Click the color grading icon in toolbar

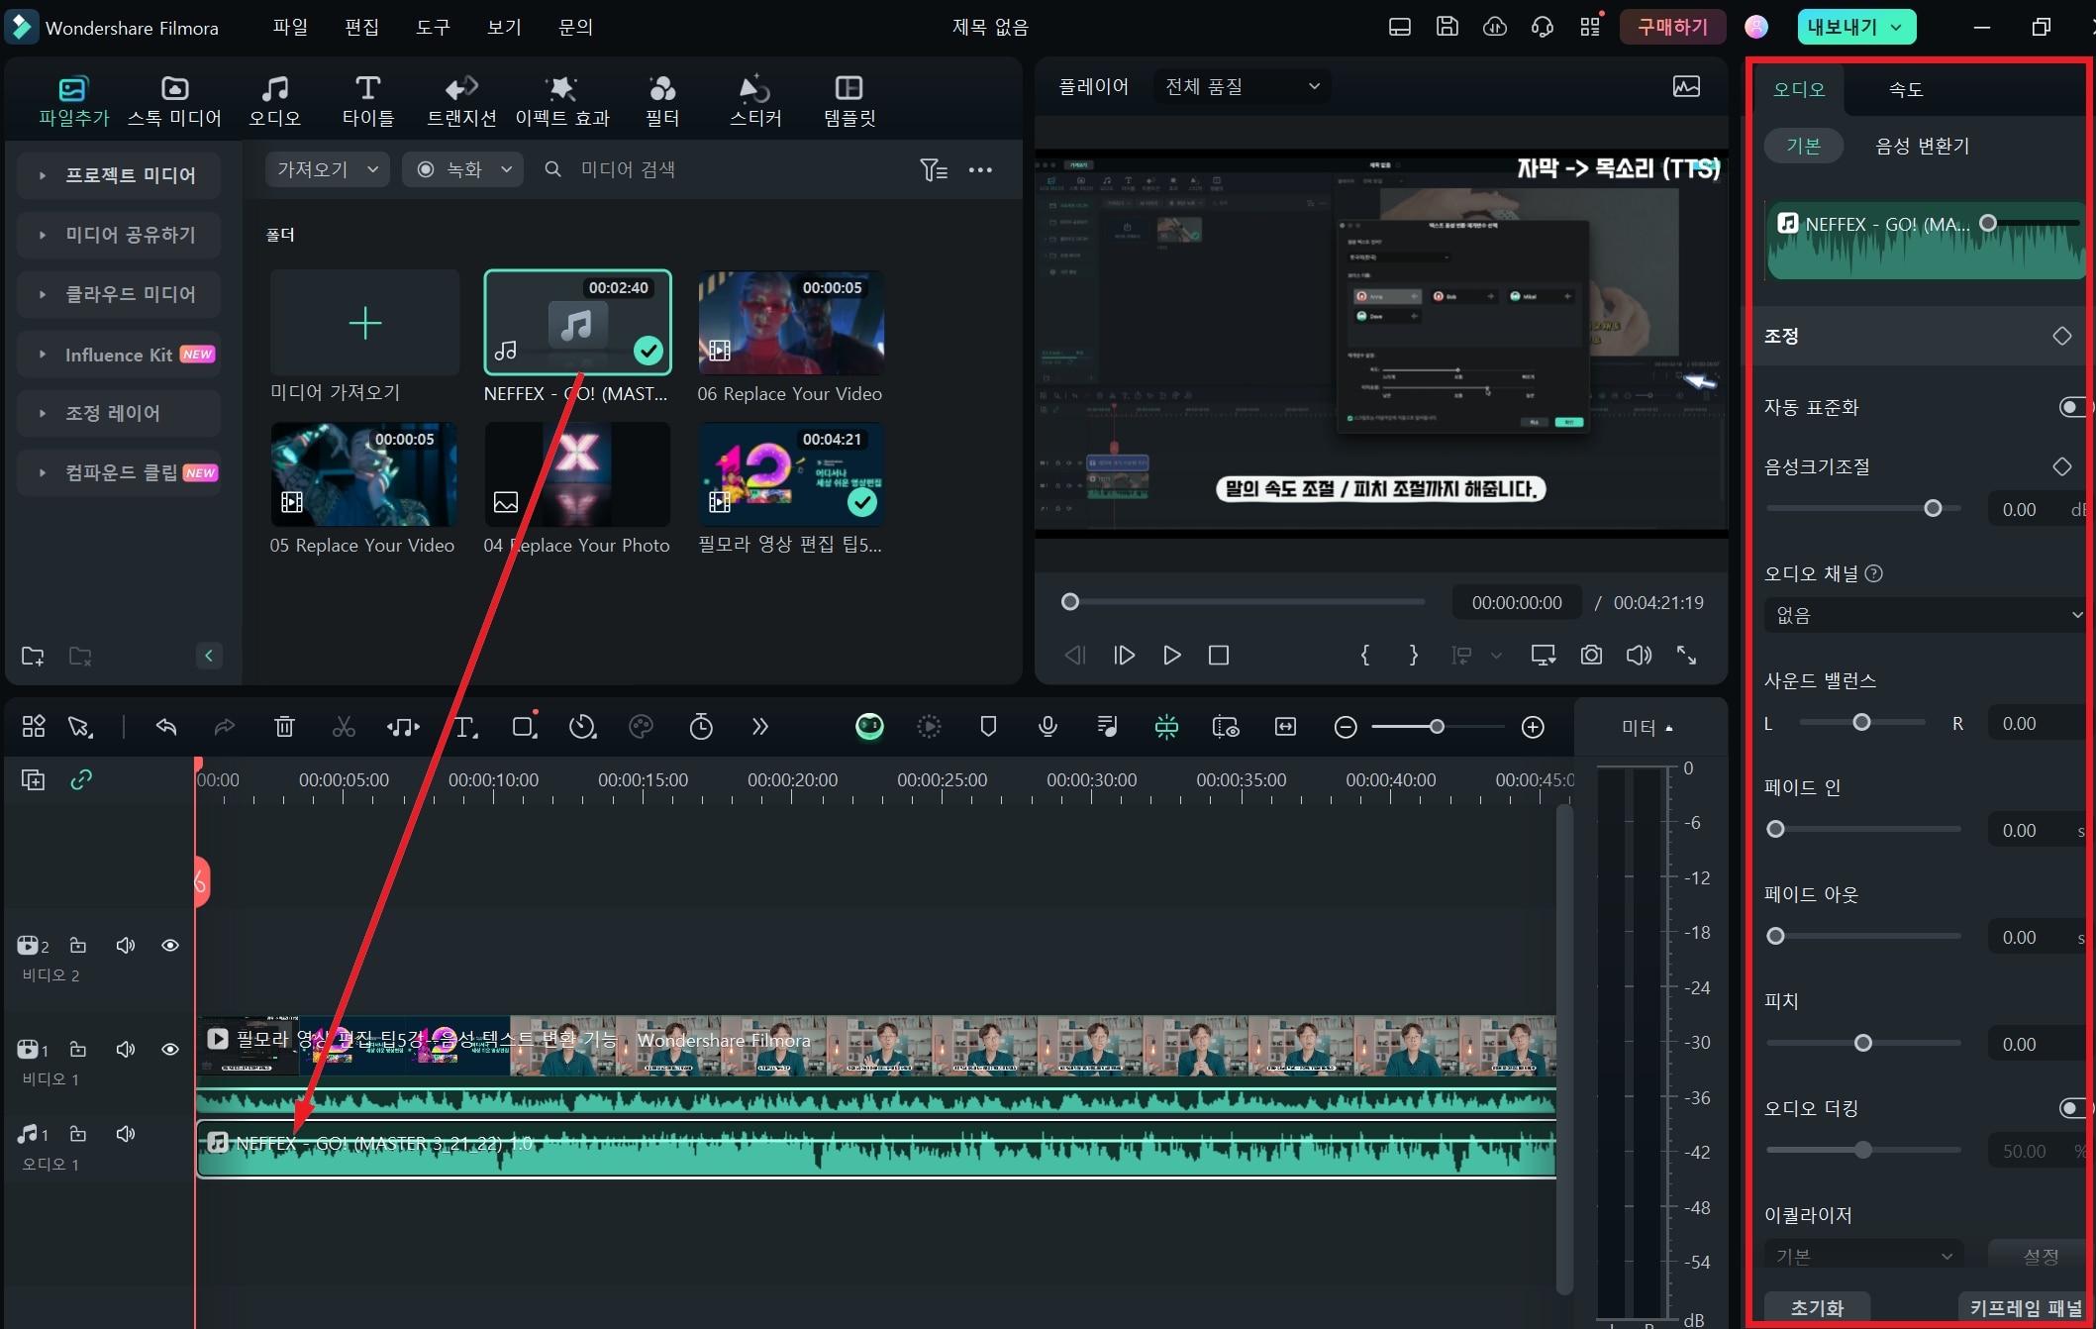pyautogui.click(x=644, y=727)
